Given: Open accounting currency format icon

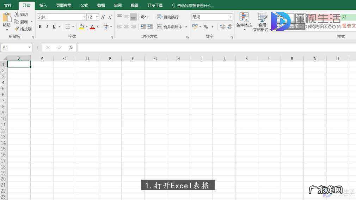Looking at the screenshot, I should coord(195,26).
